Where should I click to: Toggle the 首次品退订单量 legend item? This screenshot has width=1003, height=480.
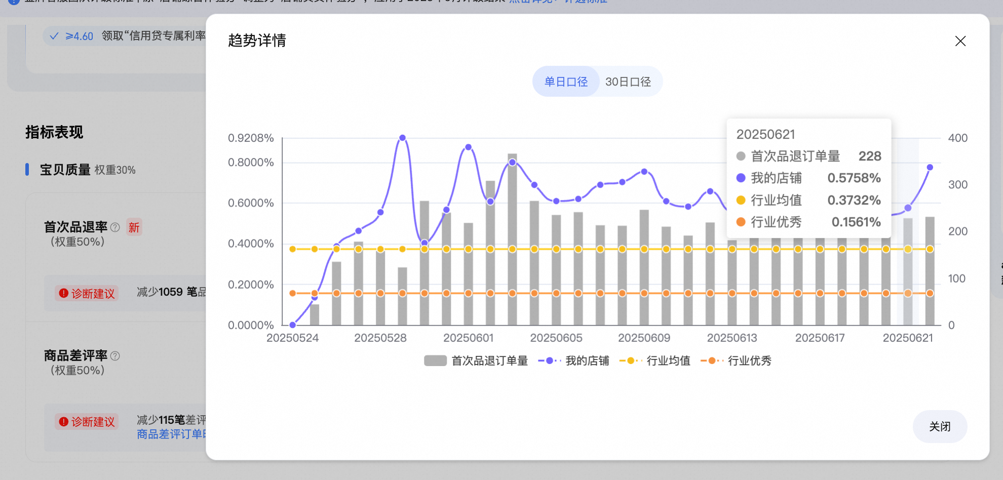coord(476,361)
